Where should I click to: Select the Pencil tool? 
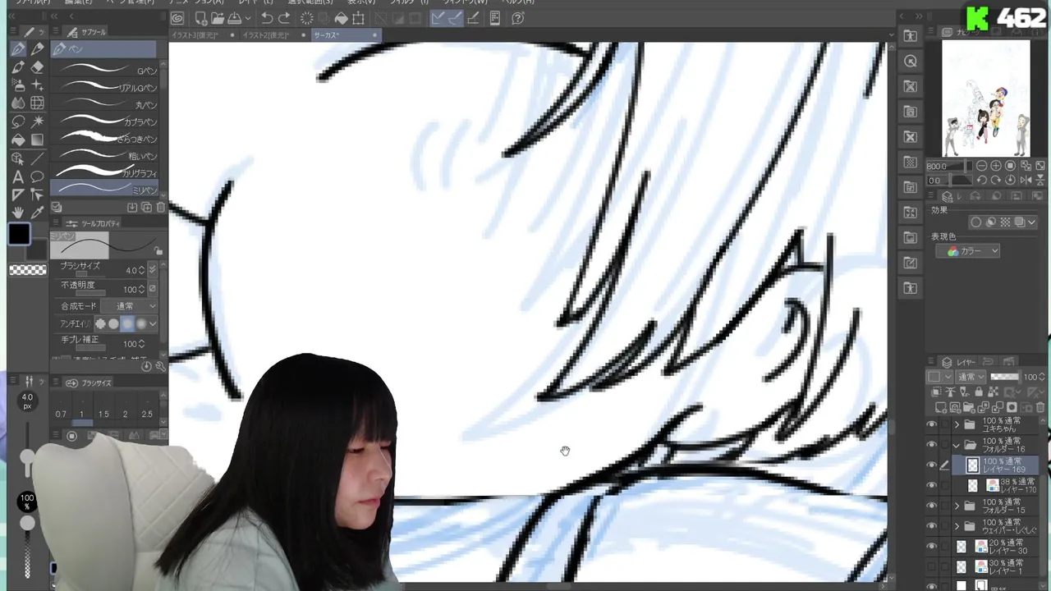37,49
